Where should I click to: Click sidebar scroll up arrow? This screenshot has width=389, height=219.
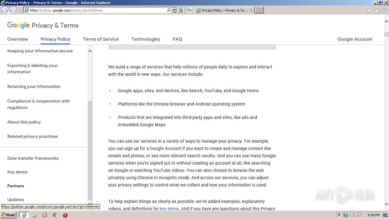coord(90,51)
